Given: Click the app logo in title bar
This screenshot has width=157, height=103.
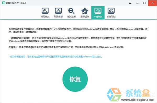Looking at the screenshot, I should pyautogui.click(x=4, y=3).
